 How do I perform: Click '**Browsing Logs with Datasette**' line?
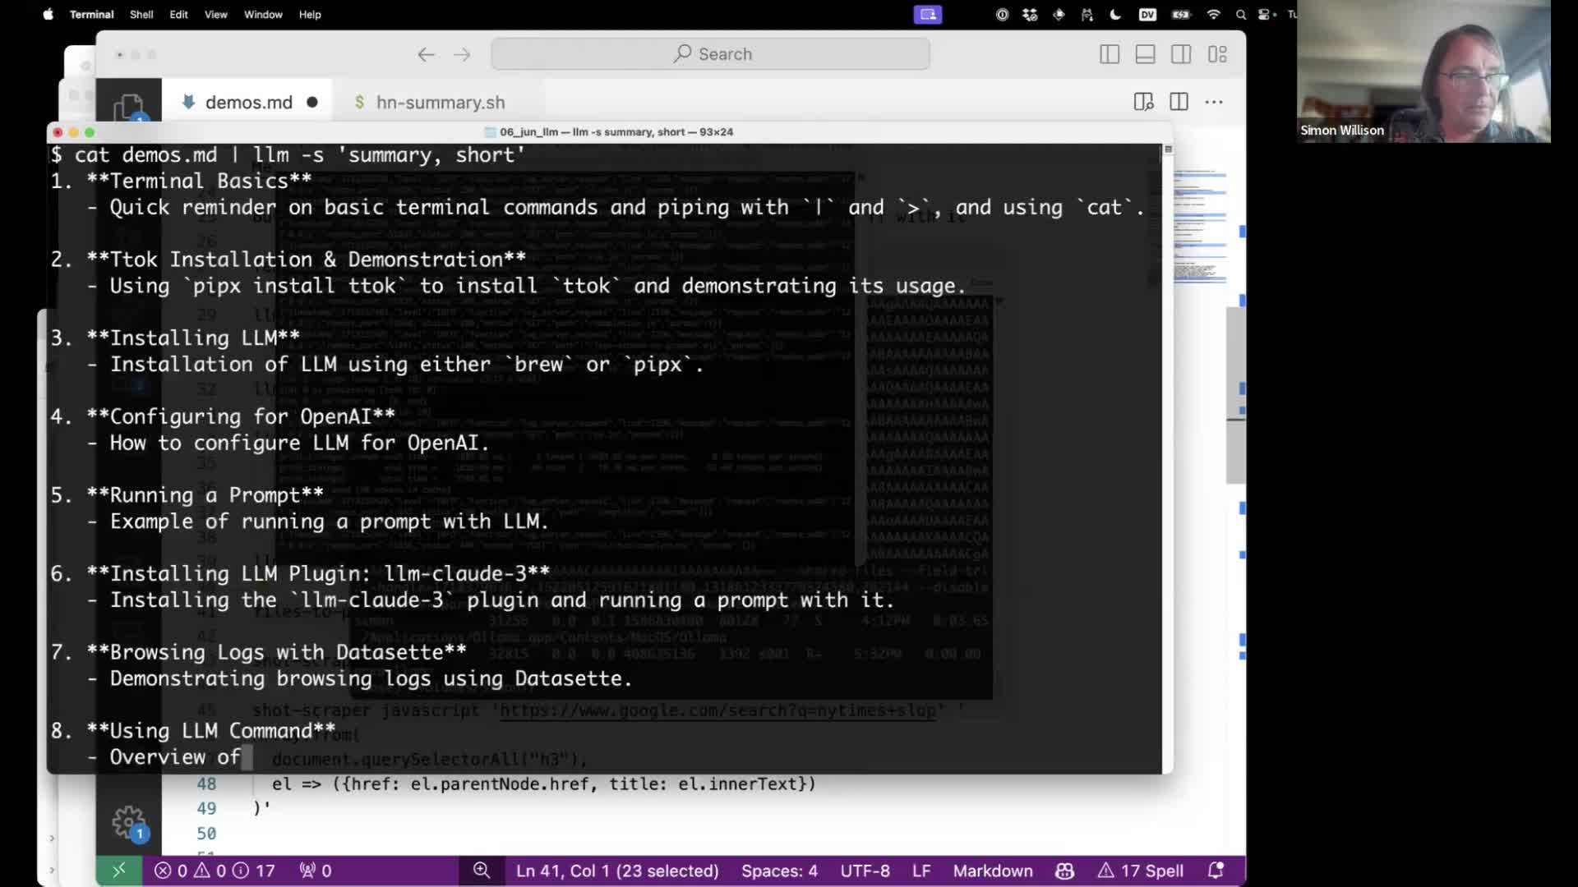click(x=276, y=652)
